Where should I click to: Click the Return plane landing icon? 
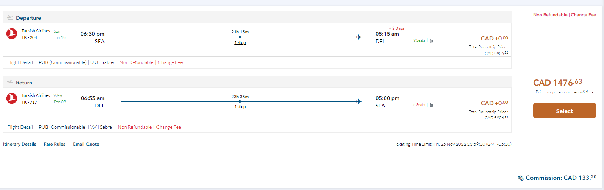click(10, 82)
